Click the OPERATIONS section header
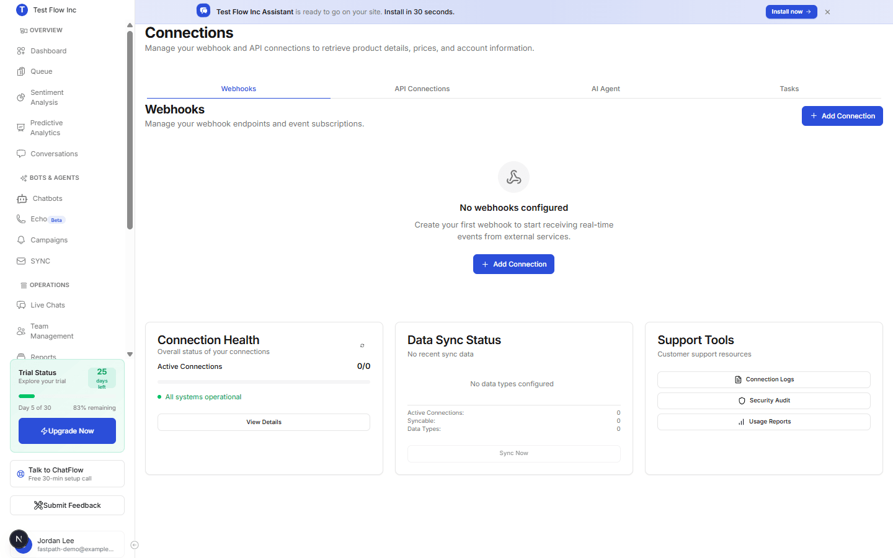Screen dimensions: 893x558 tap(45, 285)
